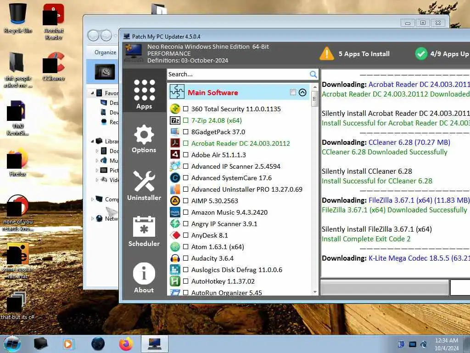The height and width of the screenshot is (353, 470).
Task: Click the Advanced SystemCare icon
Action: pyautogui.click(x=175, y=178)
